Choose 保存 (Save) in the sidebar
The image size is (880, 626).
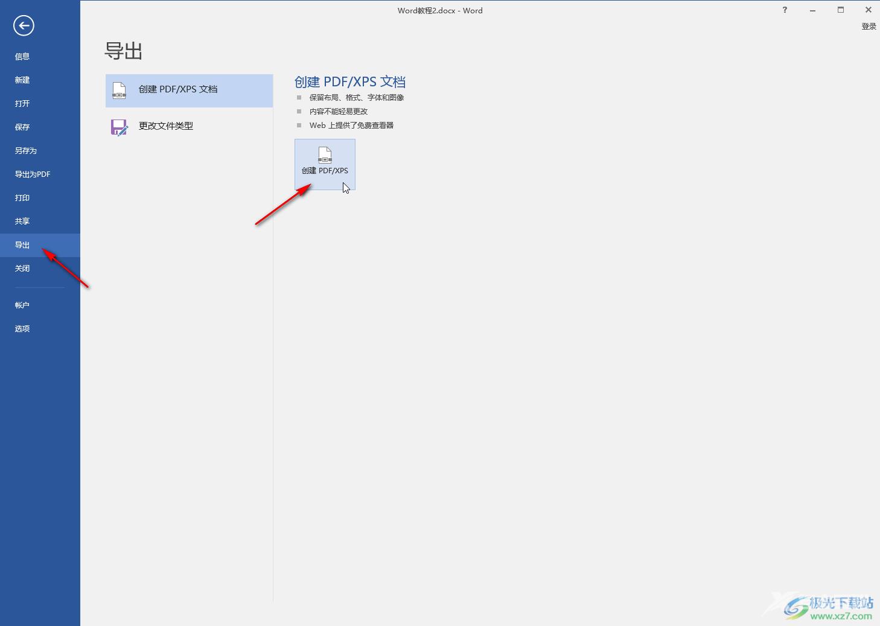point(40,127)
